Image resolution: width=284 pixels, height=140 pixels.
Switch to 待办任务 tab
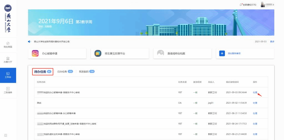click(x=40, y=72)
